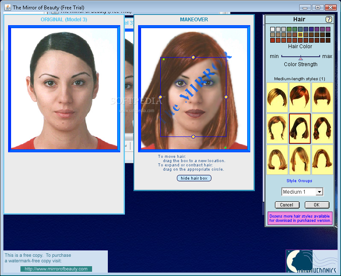Close The Mirror of Beauty window
The image size is (341, 276).
(331, 8)
